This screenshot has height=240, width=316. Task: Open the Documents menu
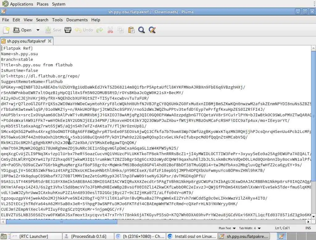77,20
